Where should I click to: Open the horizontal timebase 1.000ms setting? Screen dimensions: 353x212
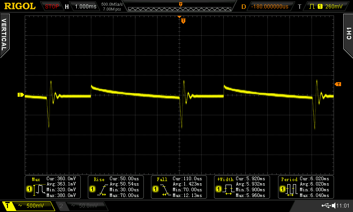coord(85,7)
